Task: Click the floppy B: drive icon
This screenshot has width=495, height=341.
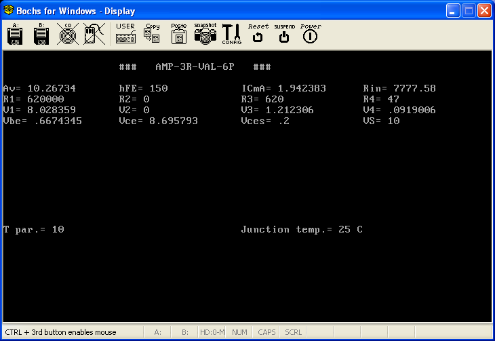Action: (x=41, y=34)
